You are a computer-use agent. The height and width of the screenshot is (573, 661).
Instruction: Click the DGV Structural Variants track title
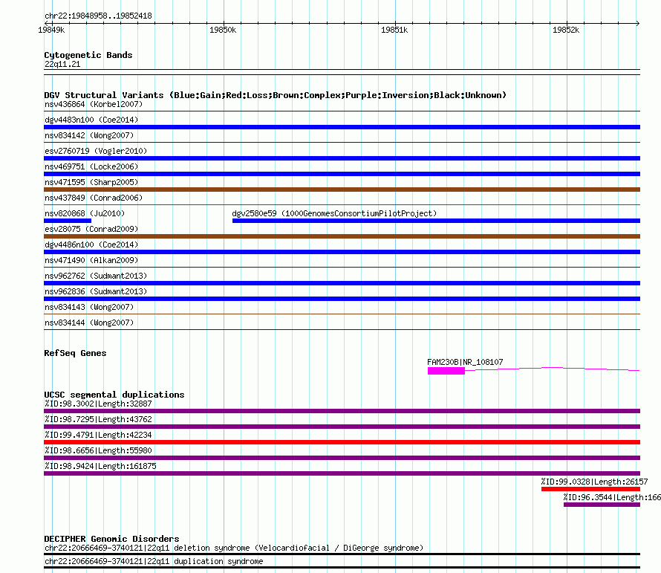click(x=275, y=95)
